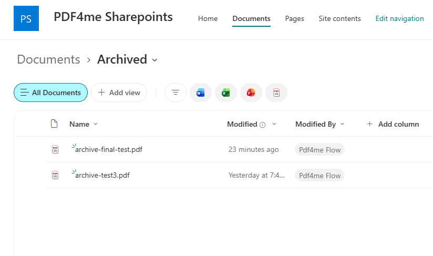Click Pdf4me Flow on archive-final-test.pdf row
This screenshot has width=433, height=256.
[320, 150]
